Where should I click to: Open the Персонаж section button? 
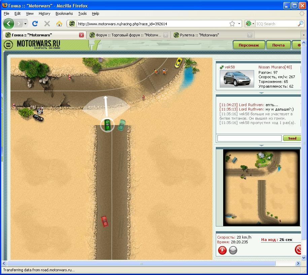click(249, 45)
